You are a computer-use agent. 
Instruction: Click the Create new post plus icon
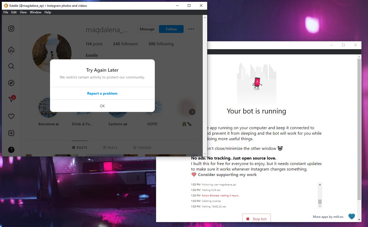[x=11, y=133]
